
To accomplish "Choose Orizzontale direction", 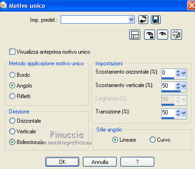I will pos(12,121).
